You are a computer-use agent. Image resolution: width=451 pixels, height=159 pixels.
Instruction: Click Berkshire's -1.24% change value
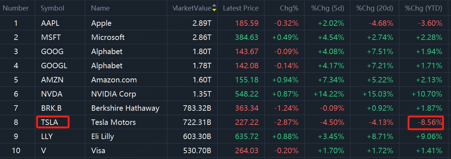(286, 108)
